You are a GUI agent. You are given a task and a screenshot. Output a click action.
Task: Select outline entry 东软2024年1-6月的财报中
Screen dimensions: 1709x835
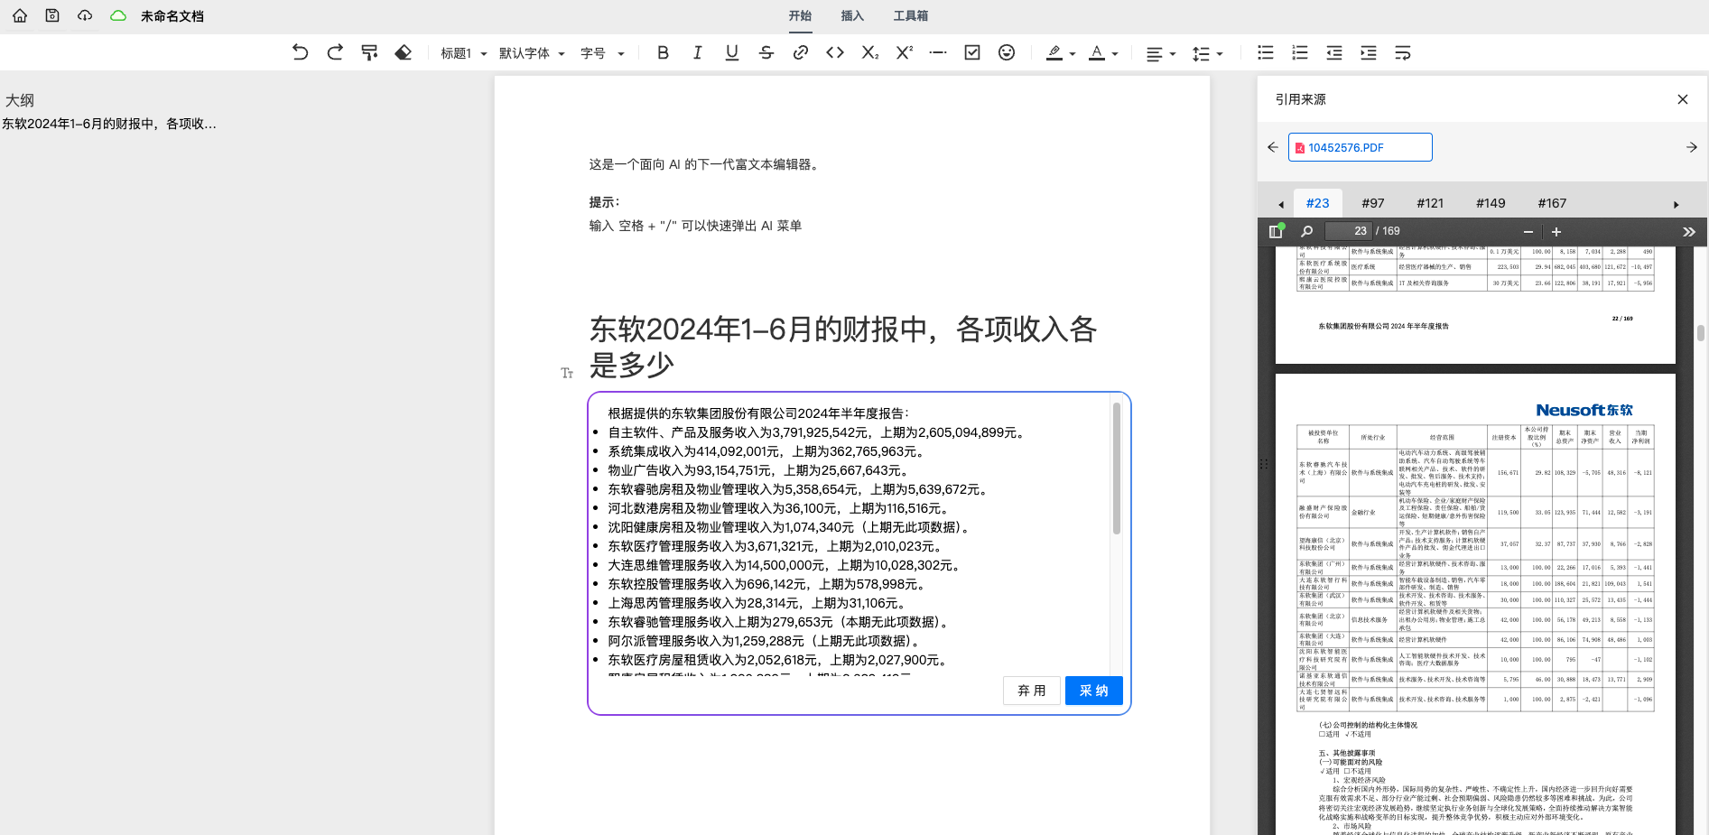pyautogui.click(x=109, y=124)
